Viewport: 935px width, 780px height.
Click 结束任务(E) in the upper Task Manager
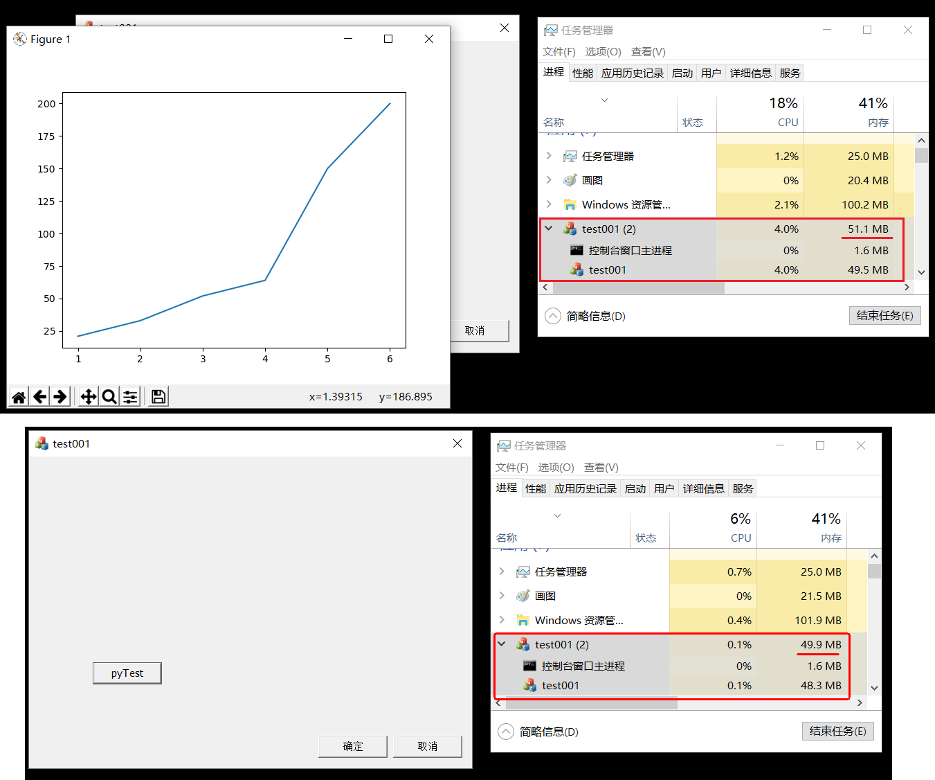click(x=885, y=316)
